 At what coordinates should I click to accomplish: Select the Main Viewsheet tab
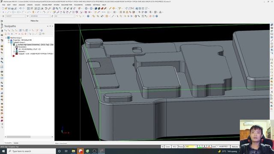tap(61, 143)
